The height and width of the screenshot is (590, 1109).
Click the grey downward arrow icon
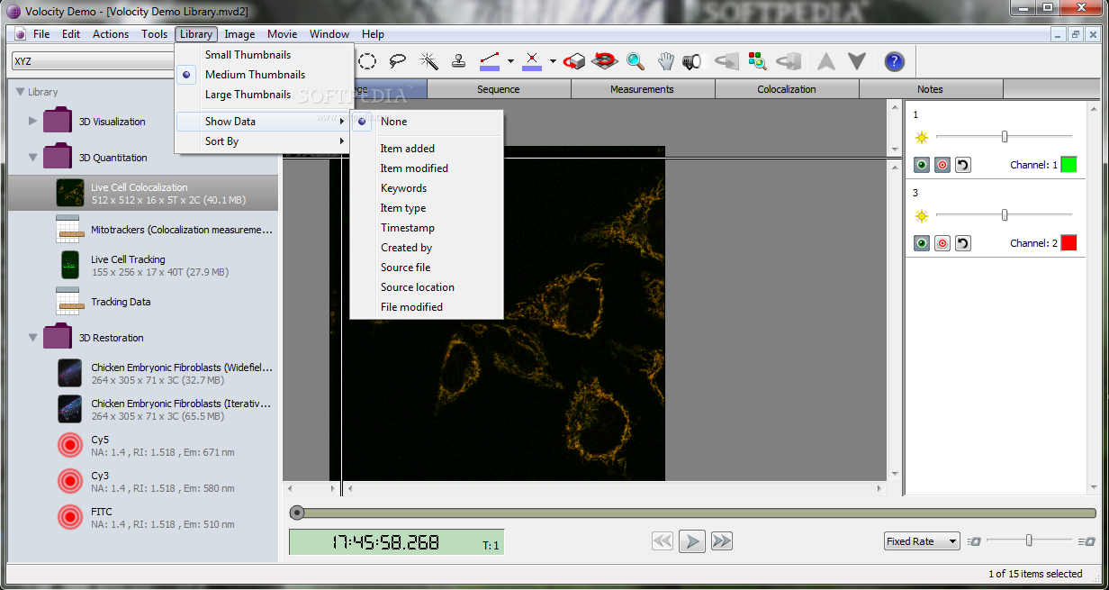[x=857, y=61]
